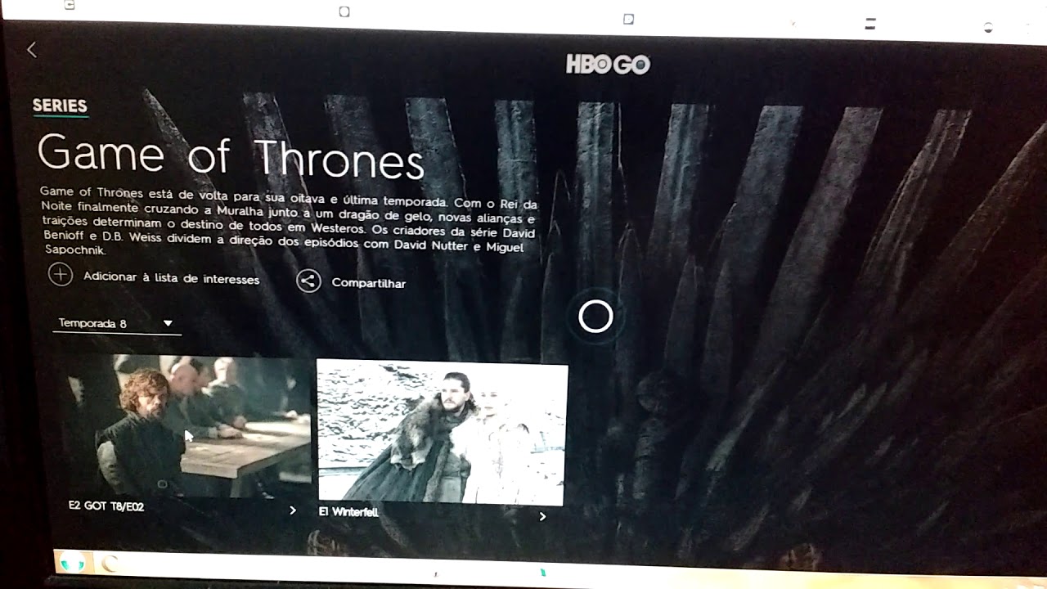Viewport: 1047px width, 589px height.
Task: Open the SERIES category link
Action: 60,106
